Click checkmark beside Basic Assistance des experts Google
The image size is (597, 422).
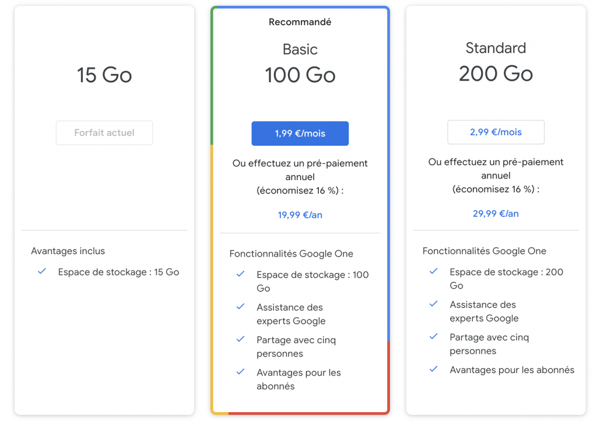(240, 307)
